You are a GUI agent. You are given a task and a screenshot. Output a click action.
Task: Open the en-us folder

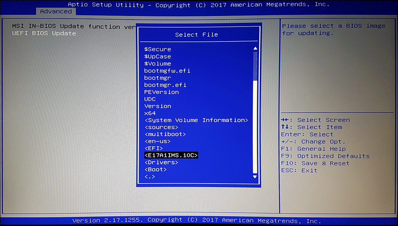158,141
